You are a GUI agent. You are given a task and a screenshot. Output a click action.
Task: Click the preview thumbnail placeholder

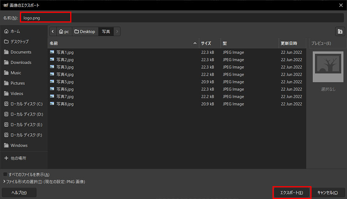coord(328,67)
